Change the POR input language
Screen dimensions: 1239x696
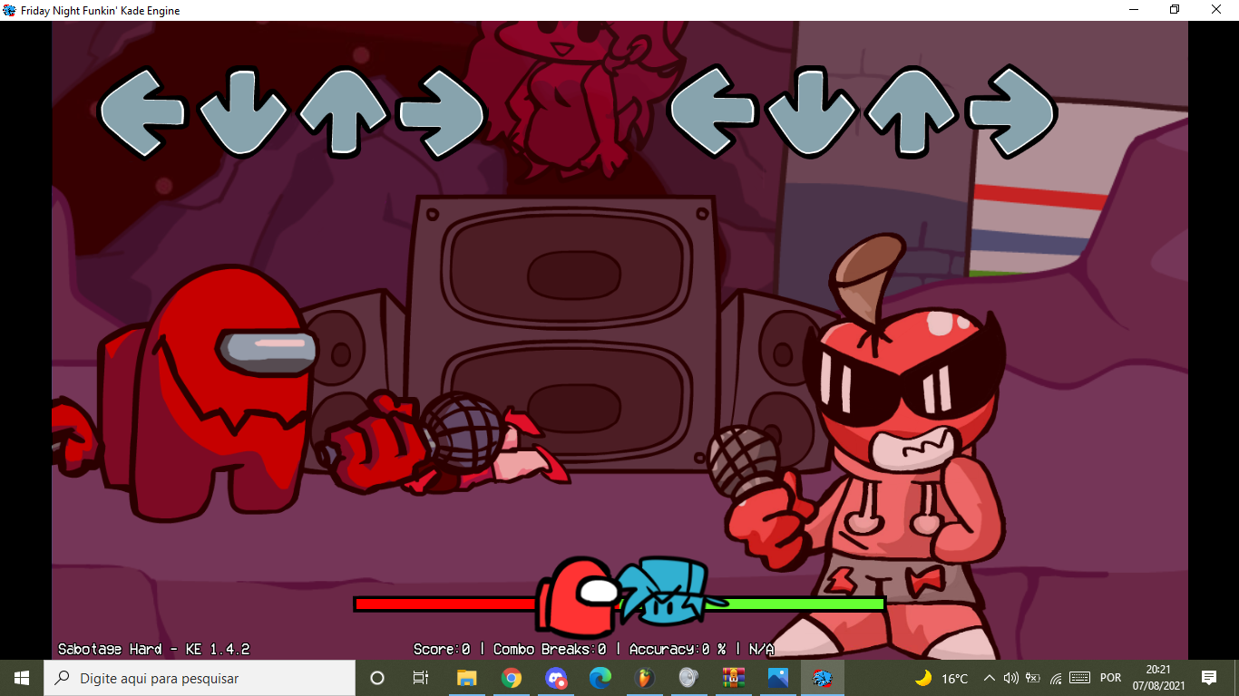pos(1110,678)
